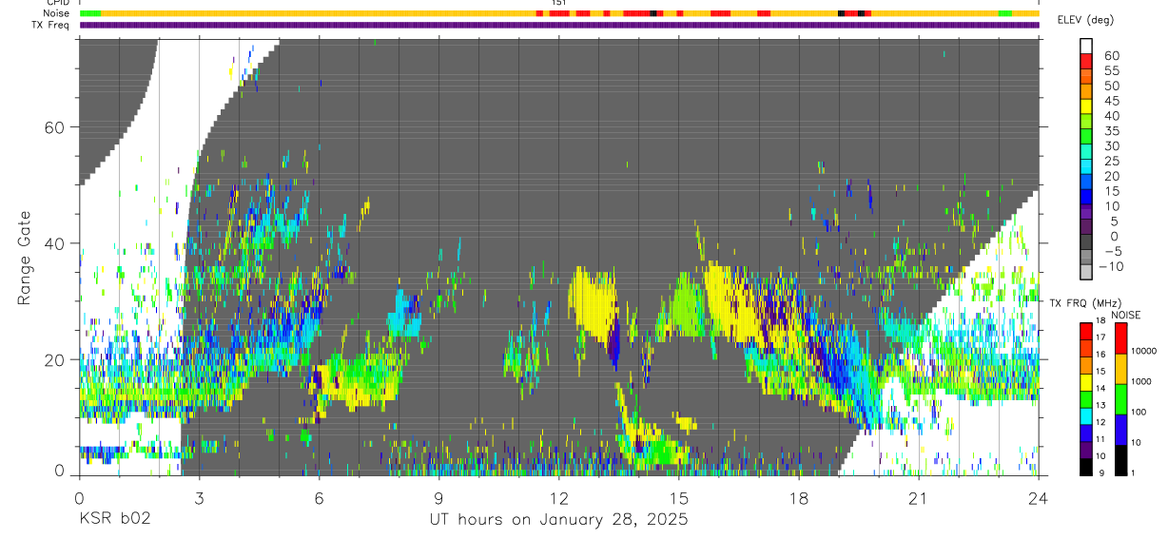Viewport: 1168px width, 539px height.
Task: Click the red top segment of the NOISE color bar
Action: click(x=1121, y=338)
